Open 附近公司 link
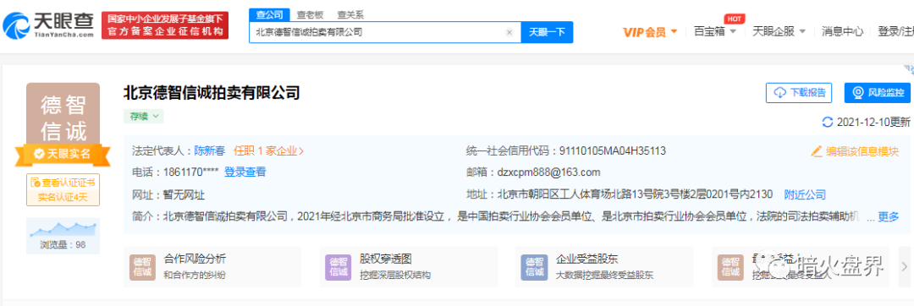The height and width of the screenshot is (306, 914). [x=805, y=194]
